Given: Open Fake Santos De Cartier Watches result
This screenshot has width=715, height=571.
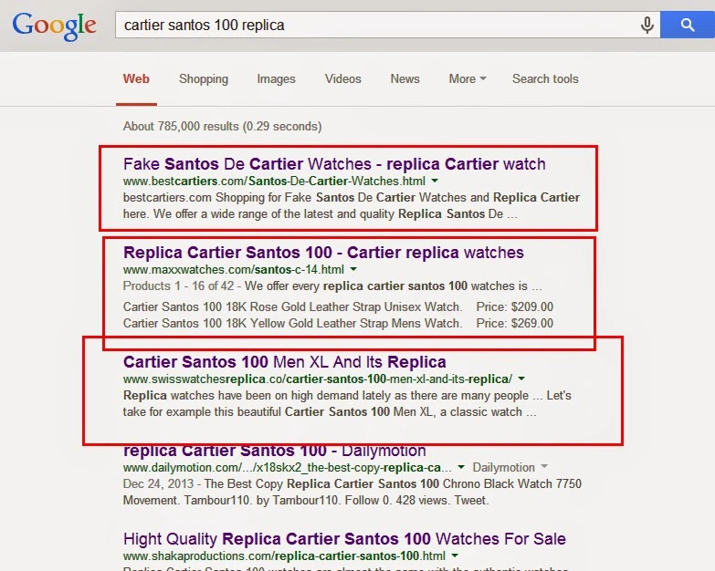Looking at the screenshot, I should (x=334, y=164).
